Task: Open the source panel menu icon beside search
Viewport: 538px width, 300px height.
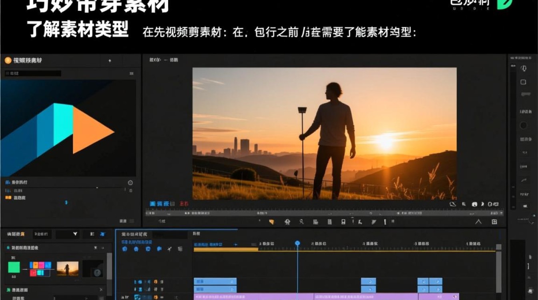Action: [x=131, y=74]
